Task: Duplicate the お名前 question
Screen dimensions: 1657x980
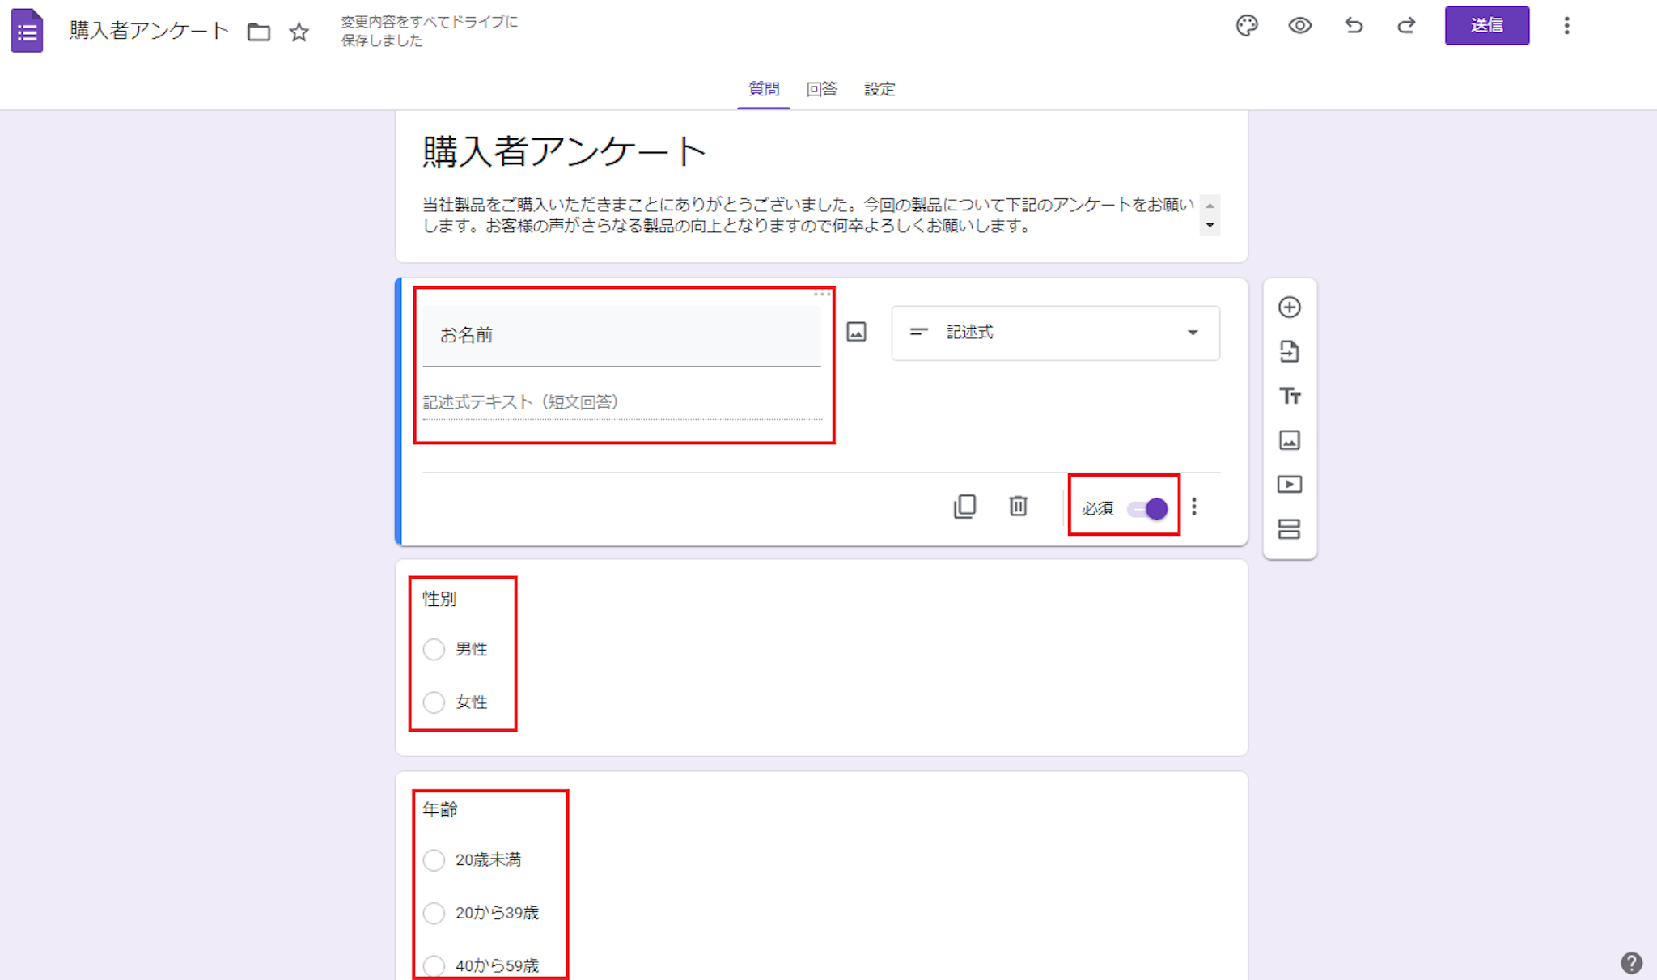Action: coord(964,507)
